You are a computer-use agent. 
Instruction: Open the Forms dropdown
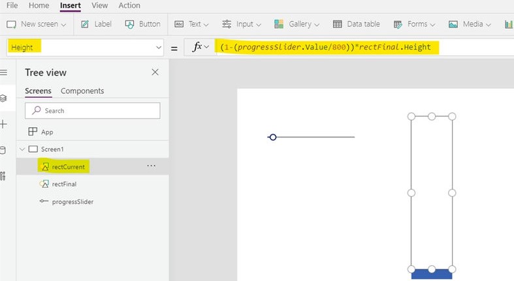(414, 24)
